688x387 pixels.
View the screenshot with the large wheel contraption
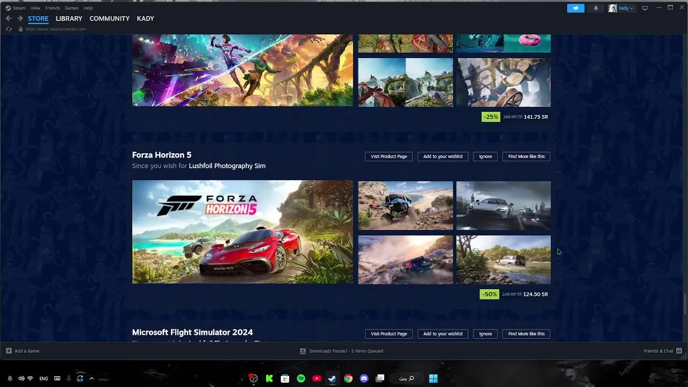tap(504, 82)
